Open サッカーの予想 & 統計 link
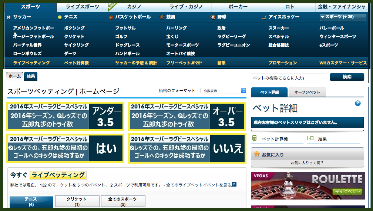This screenshot has width=373, height=211. [136, 63]
